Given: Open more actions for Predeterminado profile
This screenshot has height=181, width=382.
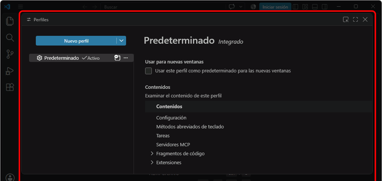Looking at the screenshot, I should 126,58.
